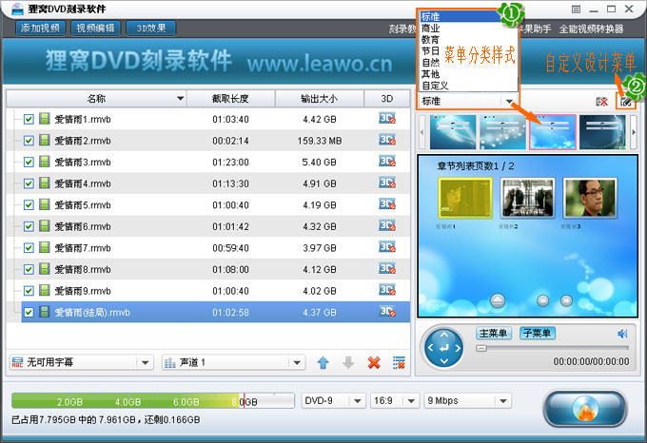Click the menu preview playback slider

pos(552,348)
